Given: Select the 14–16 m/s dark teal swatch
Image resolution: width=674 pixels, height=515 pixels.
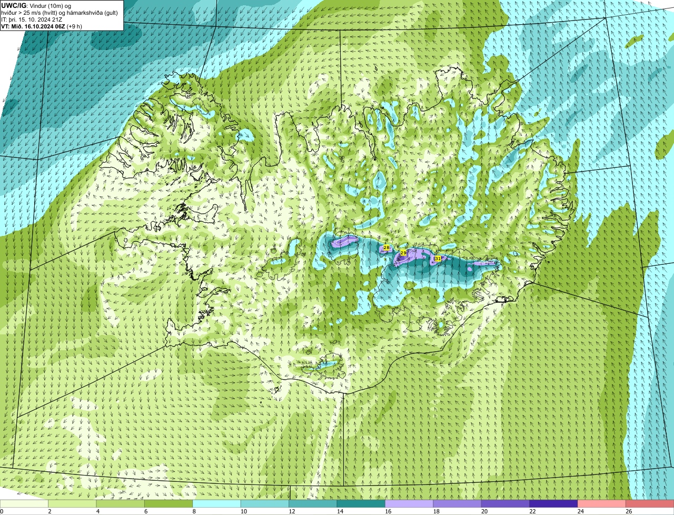Looking at the screenshot, I should click(x=361, y=503).
